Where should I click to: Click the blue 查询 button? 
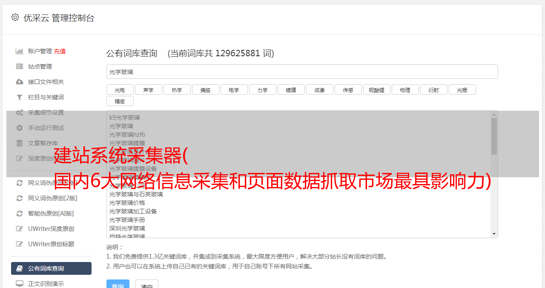point(118,285)
